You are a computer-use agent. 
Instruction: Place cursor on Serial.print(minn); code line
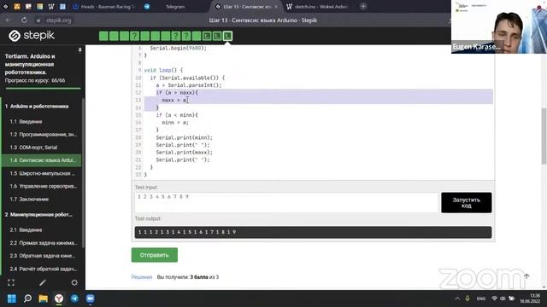pos(184,137)
